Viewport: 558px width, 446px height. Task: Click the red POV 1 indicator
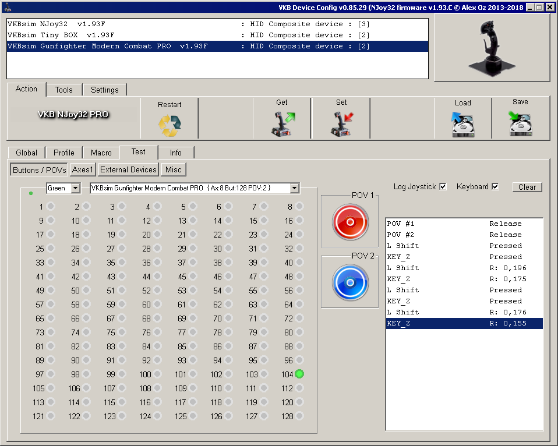coord(350,222)
